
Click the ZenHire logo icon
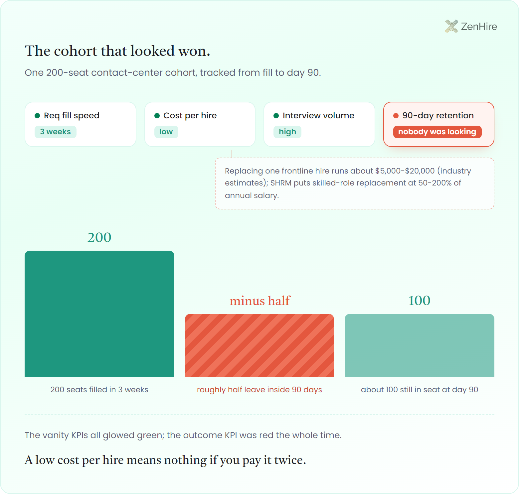(x=451, y=26)
